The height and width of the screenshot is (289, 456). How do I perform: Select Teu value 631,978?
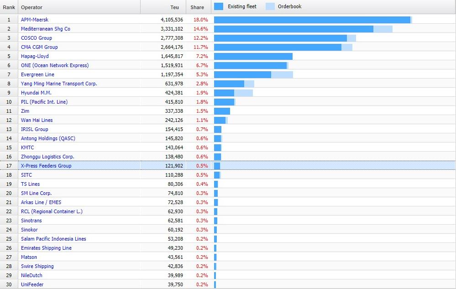pos(174,84)
